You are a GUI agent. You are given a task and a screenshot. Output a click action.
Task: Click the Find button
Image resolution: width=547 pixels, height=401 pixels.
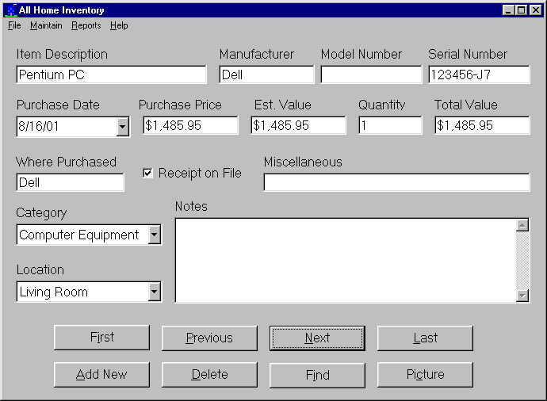point(317,375)
